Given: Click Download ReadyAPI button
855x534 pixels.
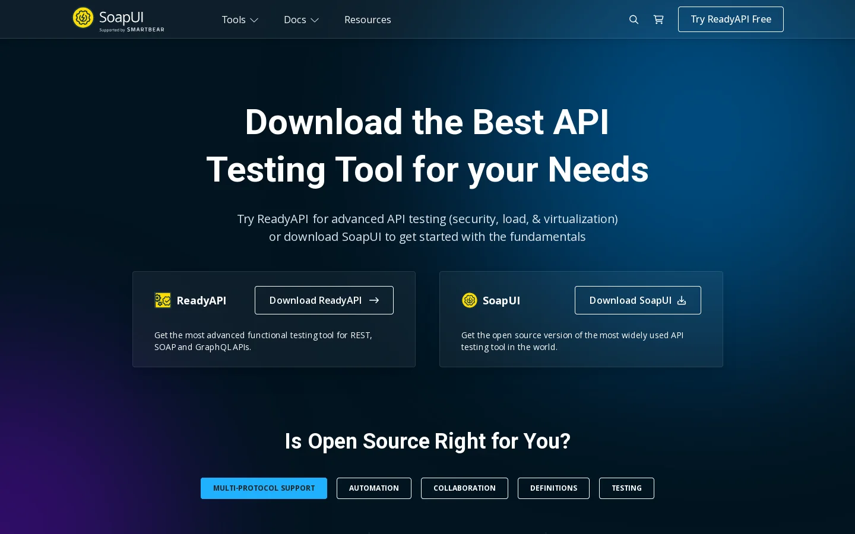Looking at the screenshot, I should tap(324, 300).
